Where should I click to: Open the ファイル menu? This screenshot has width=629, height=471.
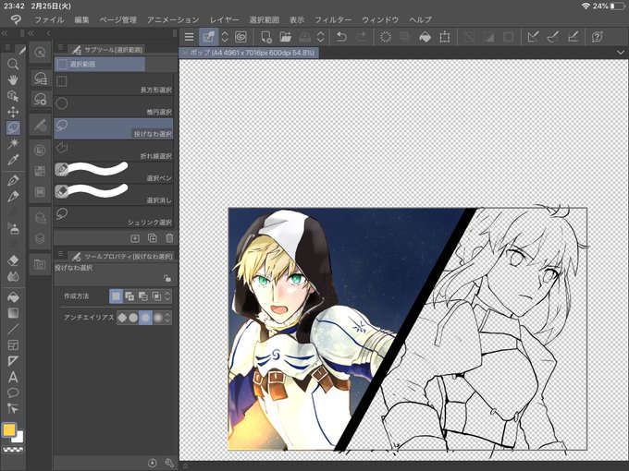pos(49,19)
